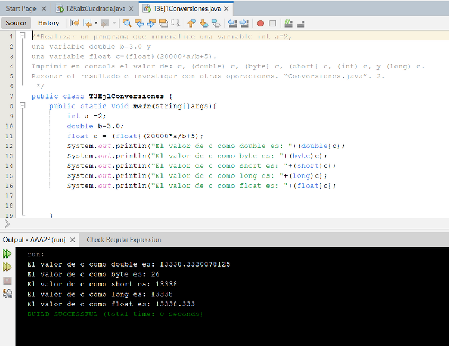Click the Source view button
The width and height of the screenshot is (449, 346).
pos(16,23)
